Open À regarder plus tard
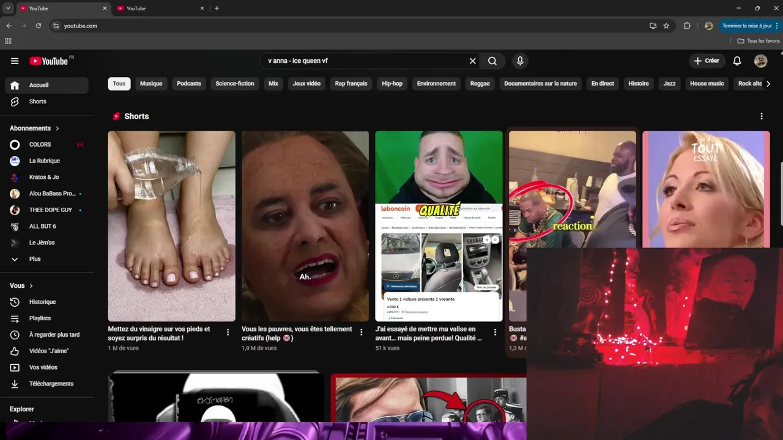Screen dimensions: 783x440 (46, 335)
